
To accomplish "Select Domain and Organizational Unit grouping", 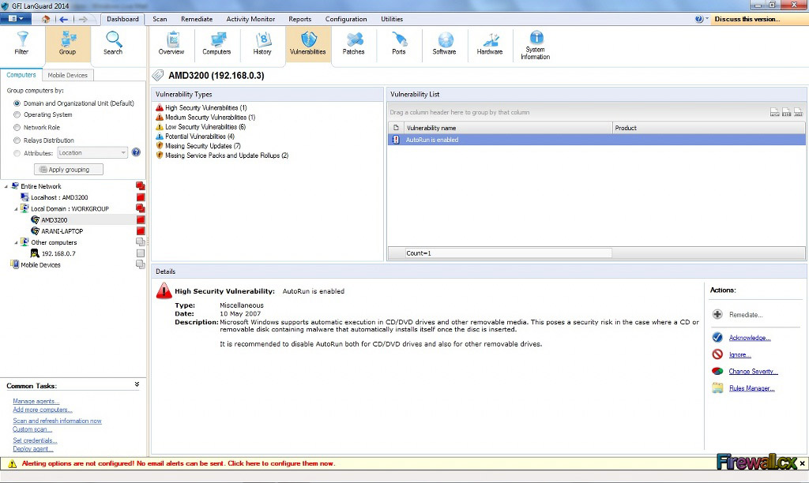I will pyautogui.click(x=74, y=103).
